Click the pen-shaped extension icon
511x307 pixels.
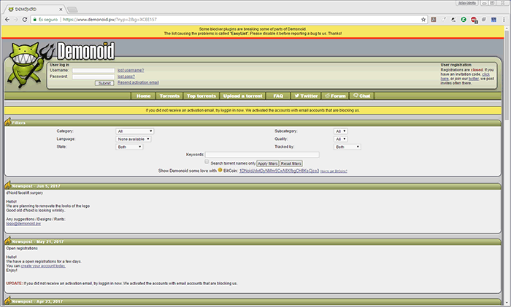tap(444, 20)
